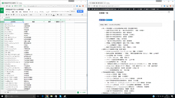
Task: Open the text color picker
Action: (54, 15)
